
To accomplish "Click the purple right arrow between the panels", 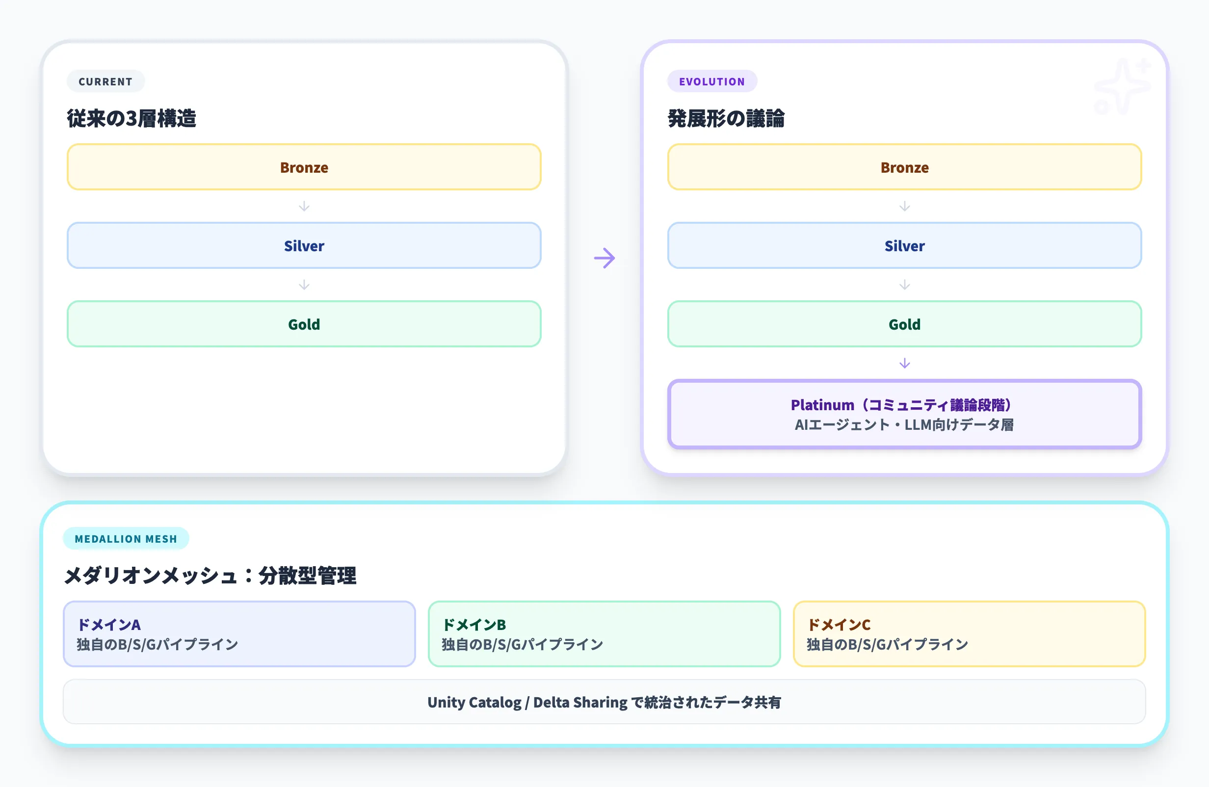I will point(604,258).
